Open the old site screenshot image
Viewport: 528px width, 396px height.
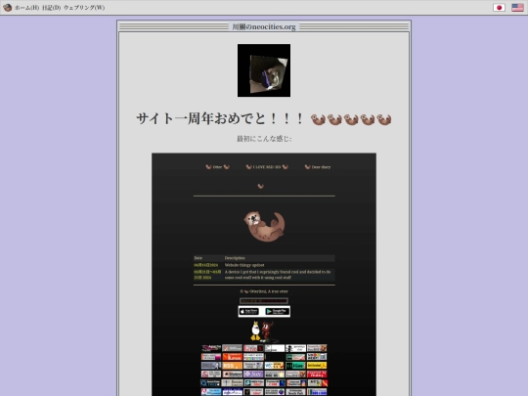264,275
